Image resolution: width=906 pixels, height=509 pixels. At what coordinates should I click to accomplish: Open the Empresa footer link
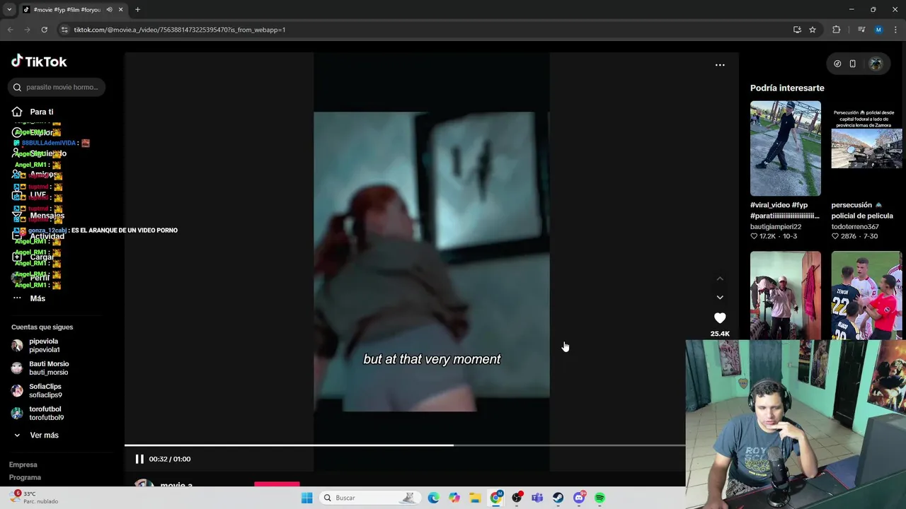[23, 464]
